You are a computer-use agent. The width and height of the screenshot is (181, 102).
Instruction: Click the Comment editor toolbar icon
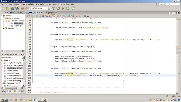pos(85,16)
